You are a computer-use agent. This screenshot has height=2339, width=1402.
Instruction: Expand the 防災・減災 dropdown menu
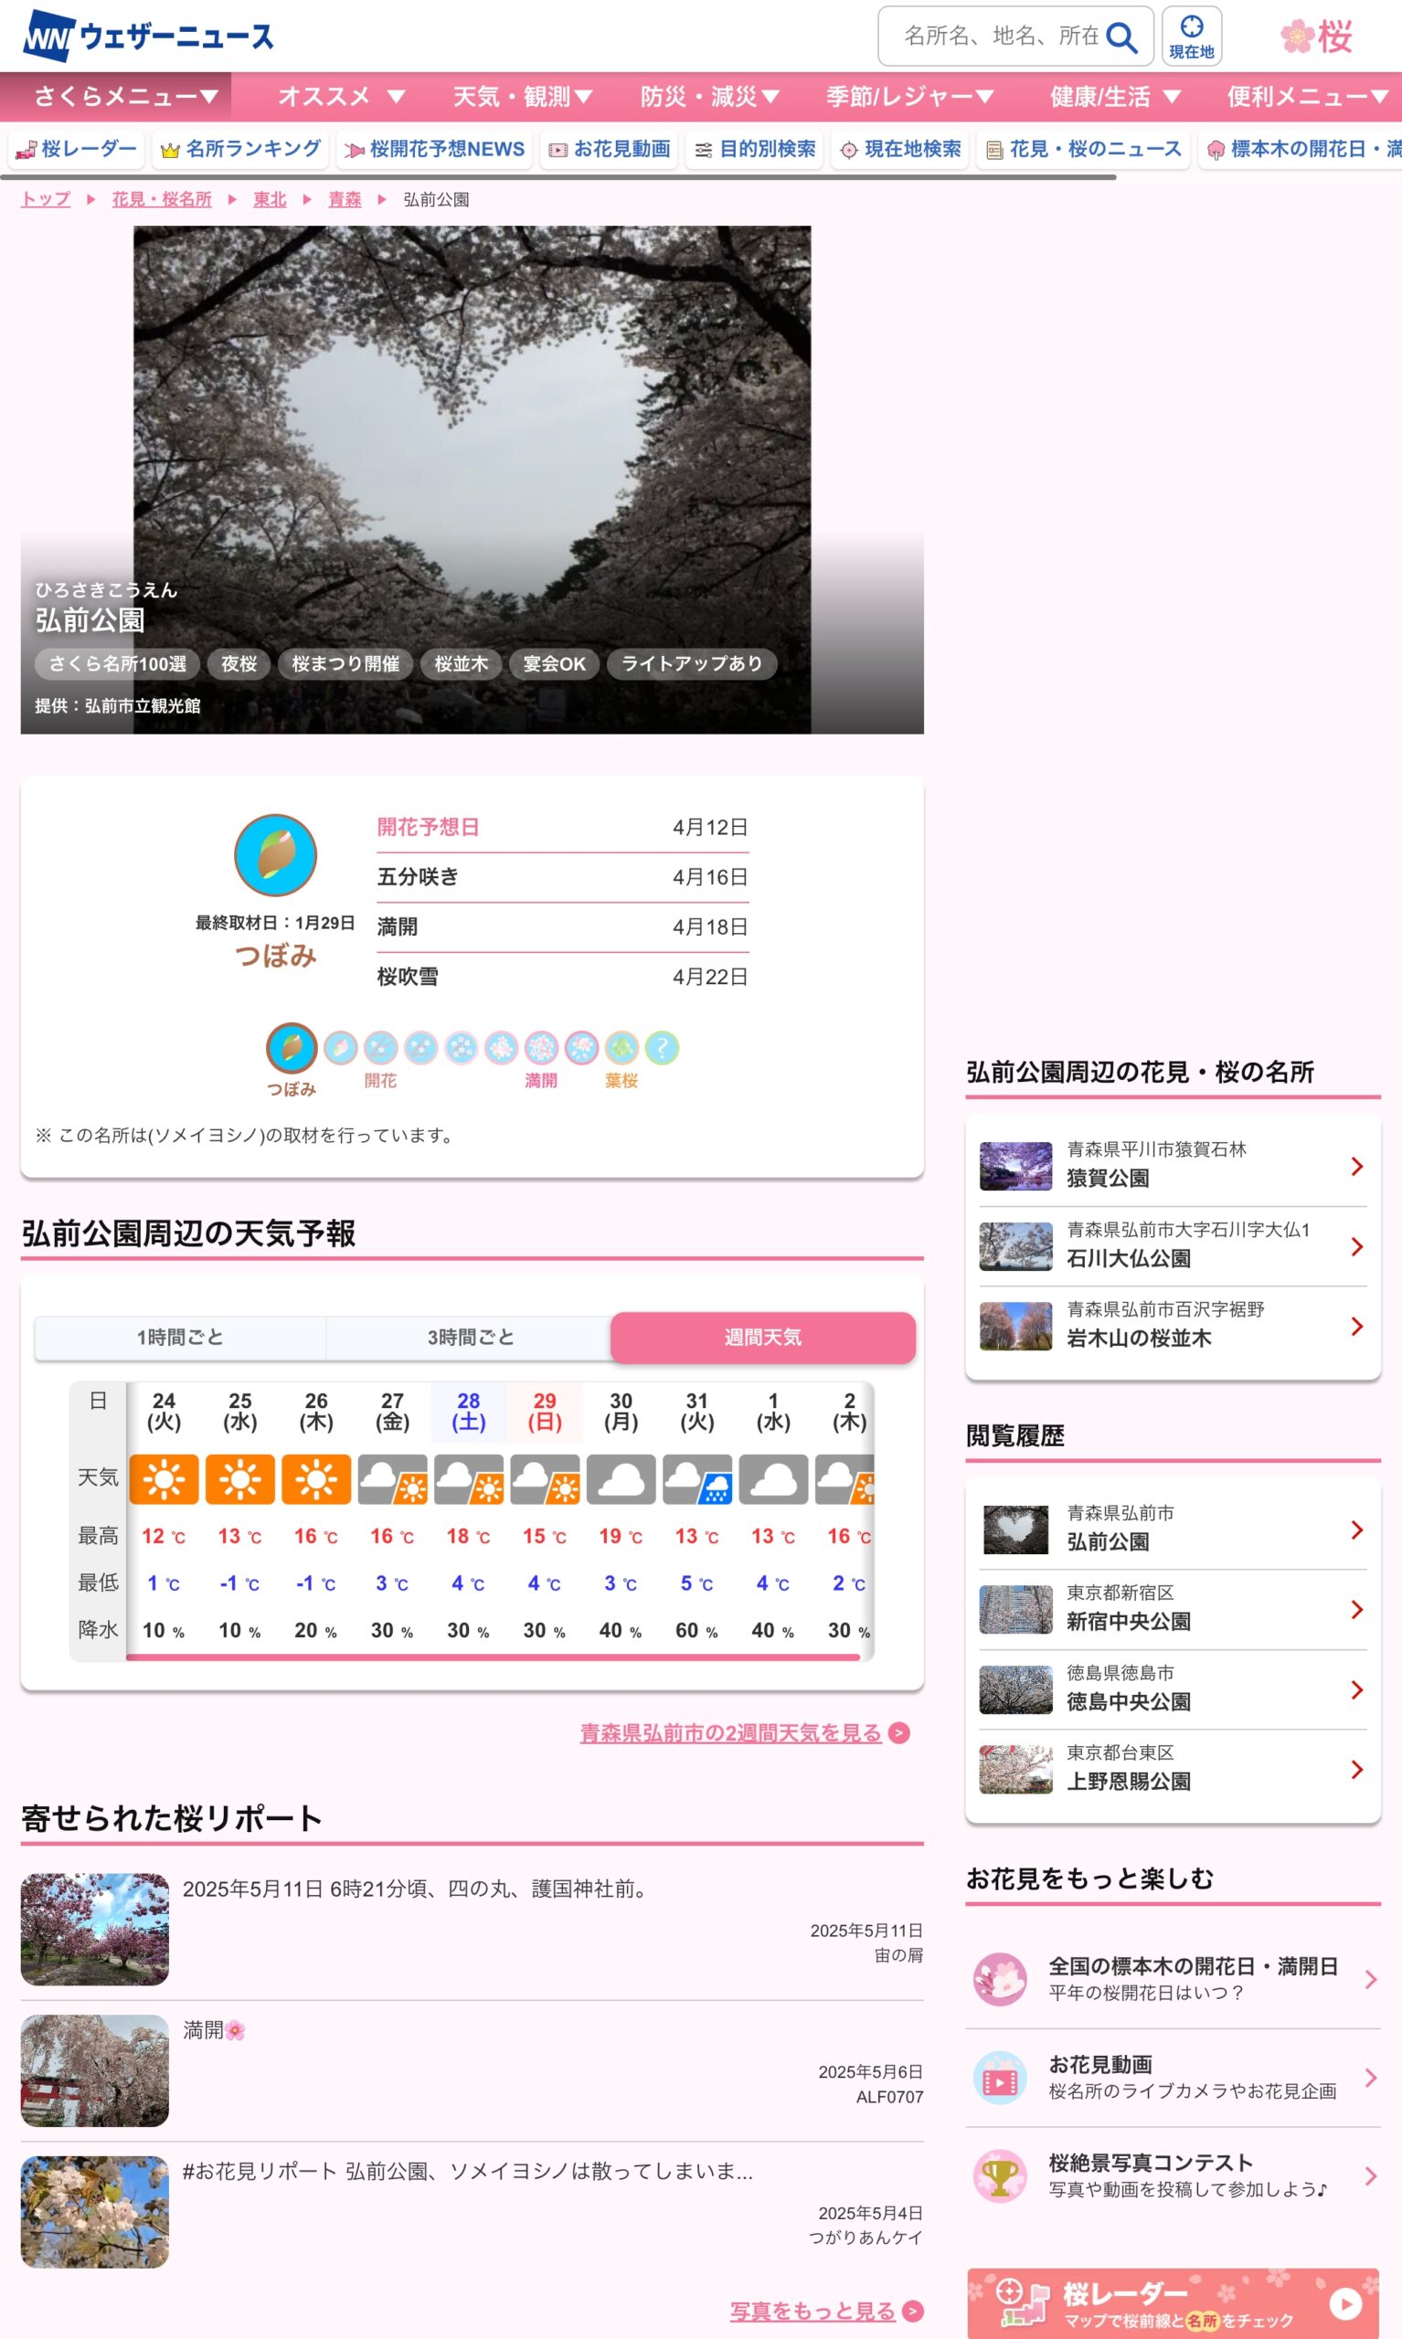click(x=709, y=96)
